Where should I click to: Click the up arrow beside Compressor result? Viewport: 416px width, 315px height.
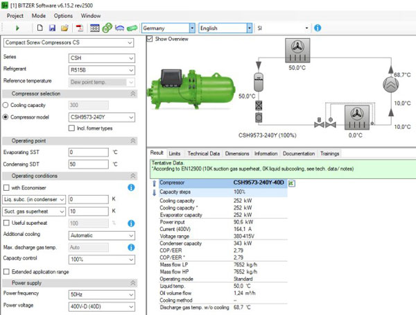click(155, 183)
